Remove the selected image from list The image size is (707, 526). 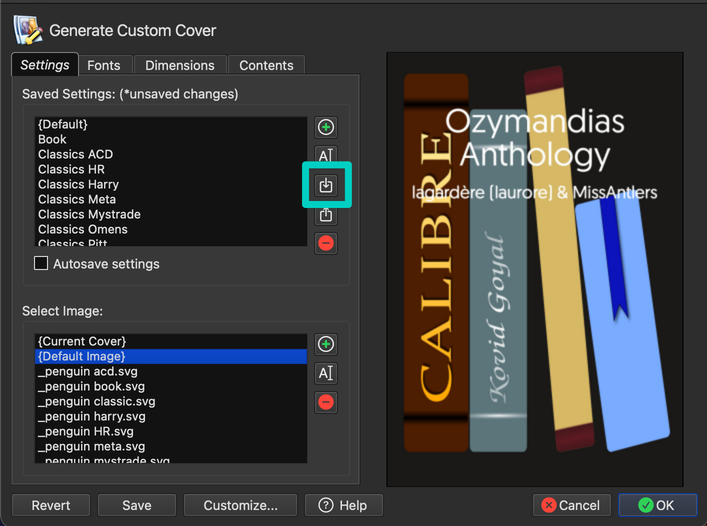tap(326, 402)
